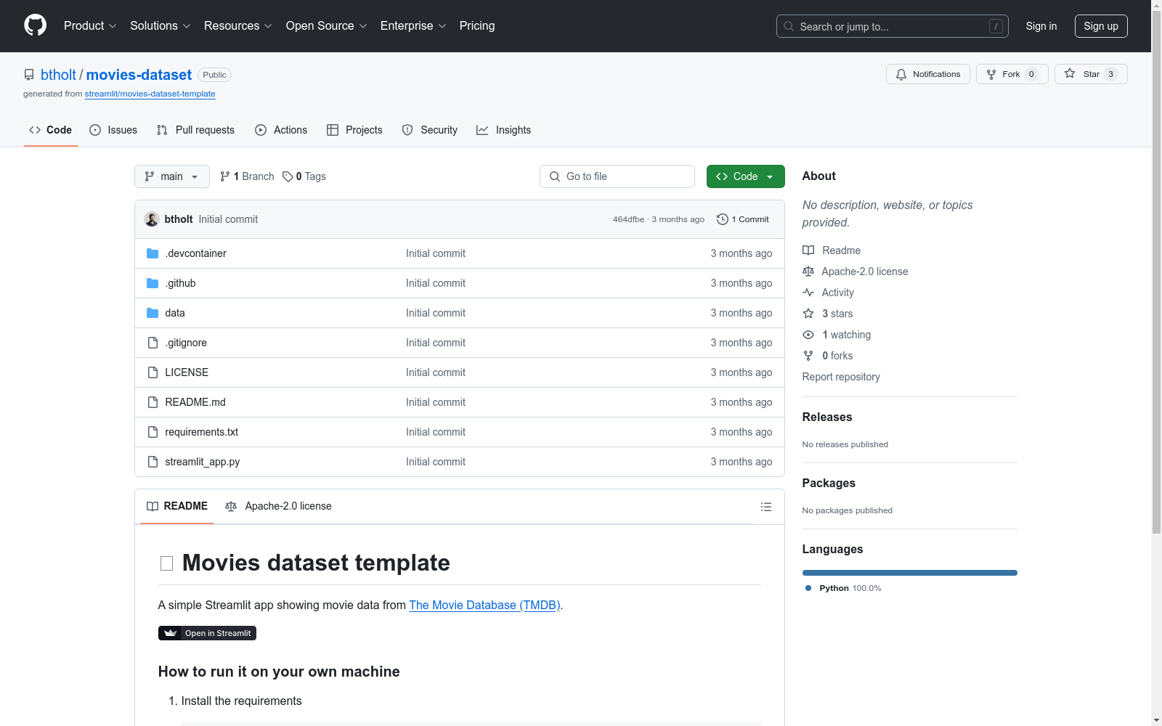
Task: Open The Movie Database (TMDB) link
Action: click(484, 605)
